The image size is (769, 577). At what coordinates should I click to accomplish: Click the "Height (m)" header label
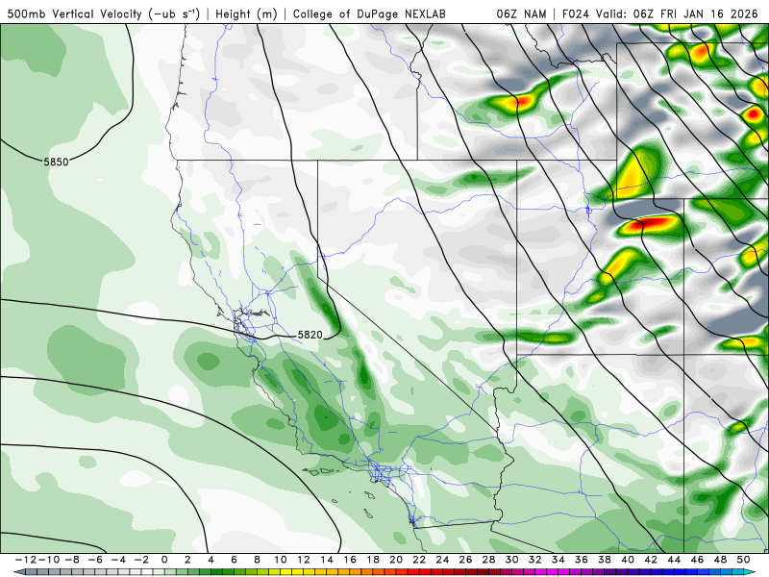pos(247,13)
